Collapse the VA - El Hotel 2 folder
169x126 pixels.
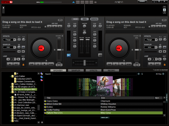[10, 92]
